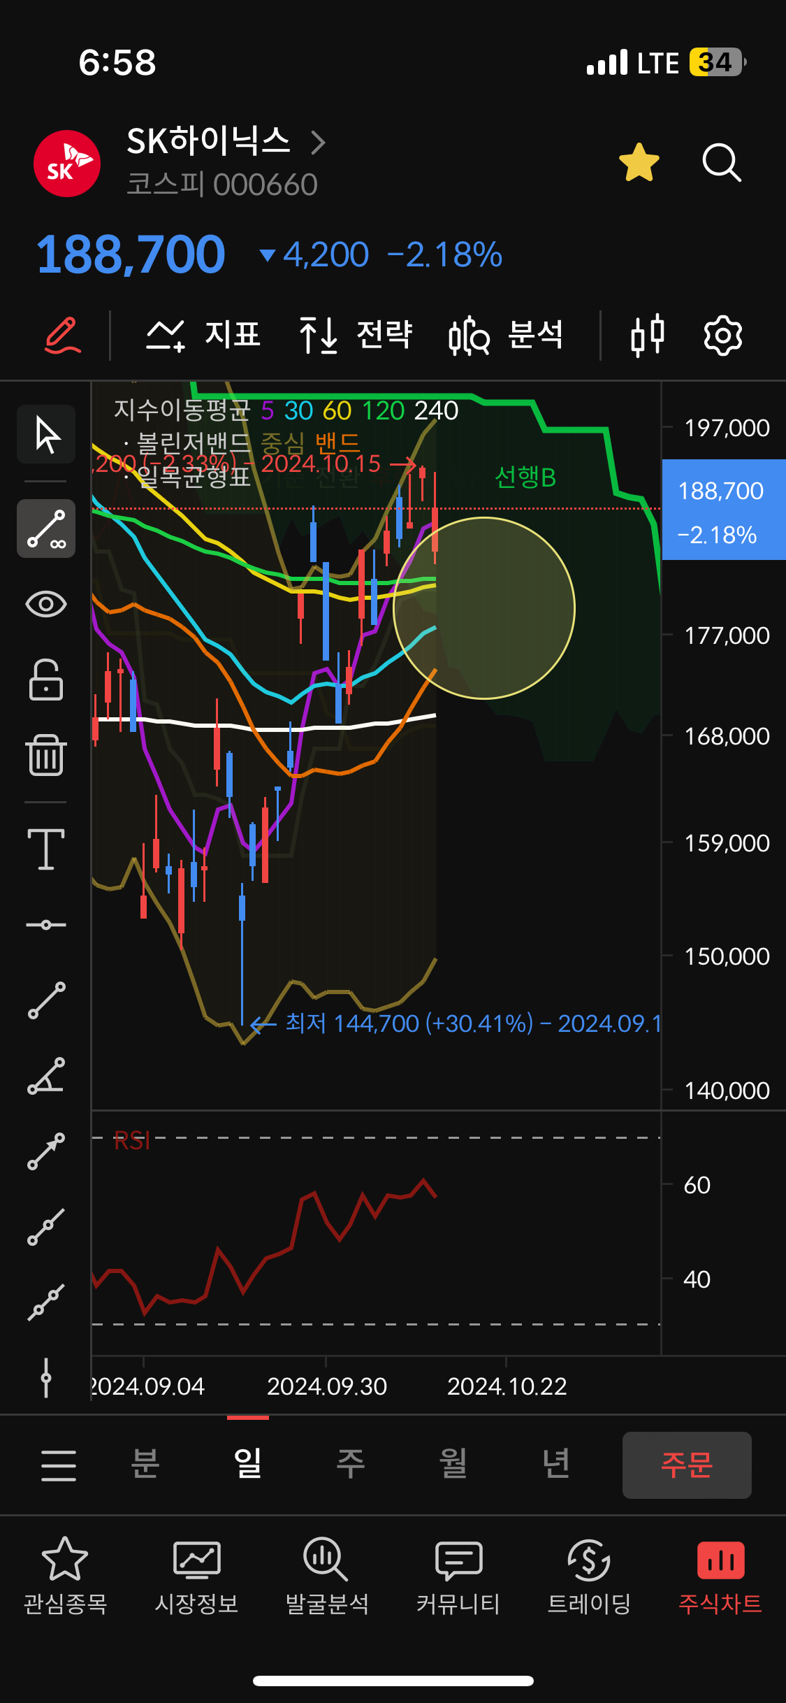Switch chart to 월 monthly interval

click(x=453, y=1463)
